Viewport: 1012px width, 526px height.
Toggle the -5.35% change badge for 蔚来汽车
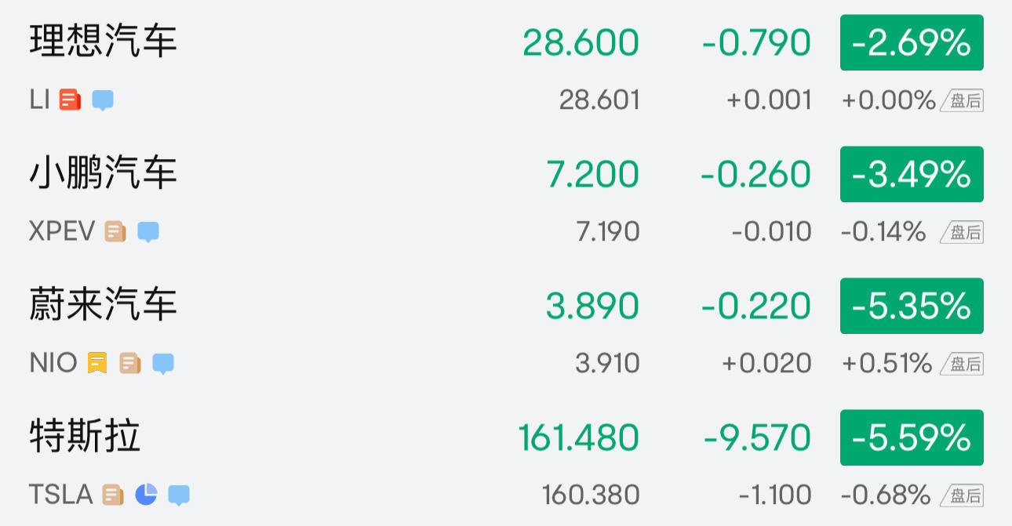[912, 306]
